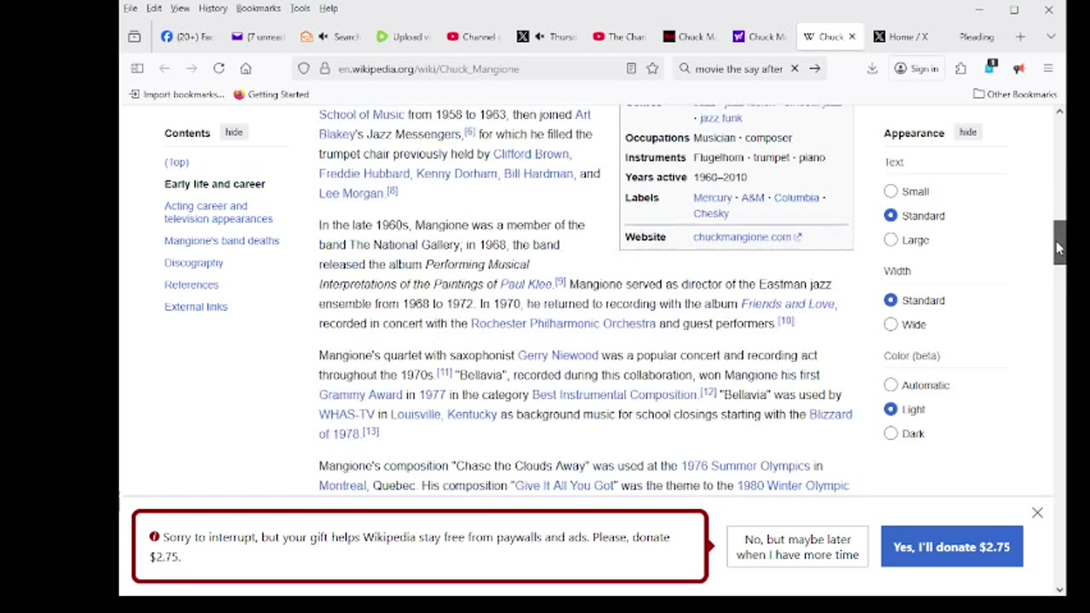Switch to the Upload tab
This screenshot has width=1090, height=613.
point(404,37)
